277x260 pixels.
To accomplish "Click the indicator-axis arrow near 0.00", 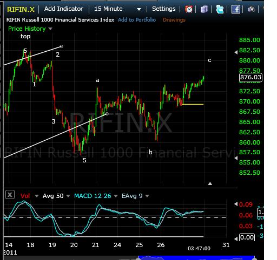I will (236, 239).
